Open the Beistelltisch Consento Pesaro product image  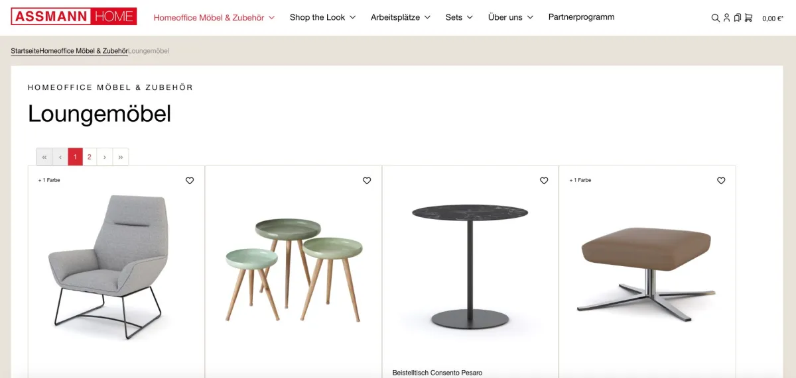click(470, 265)
